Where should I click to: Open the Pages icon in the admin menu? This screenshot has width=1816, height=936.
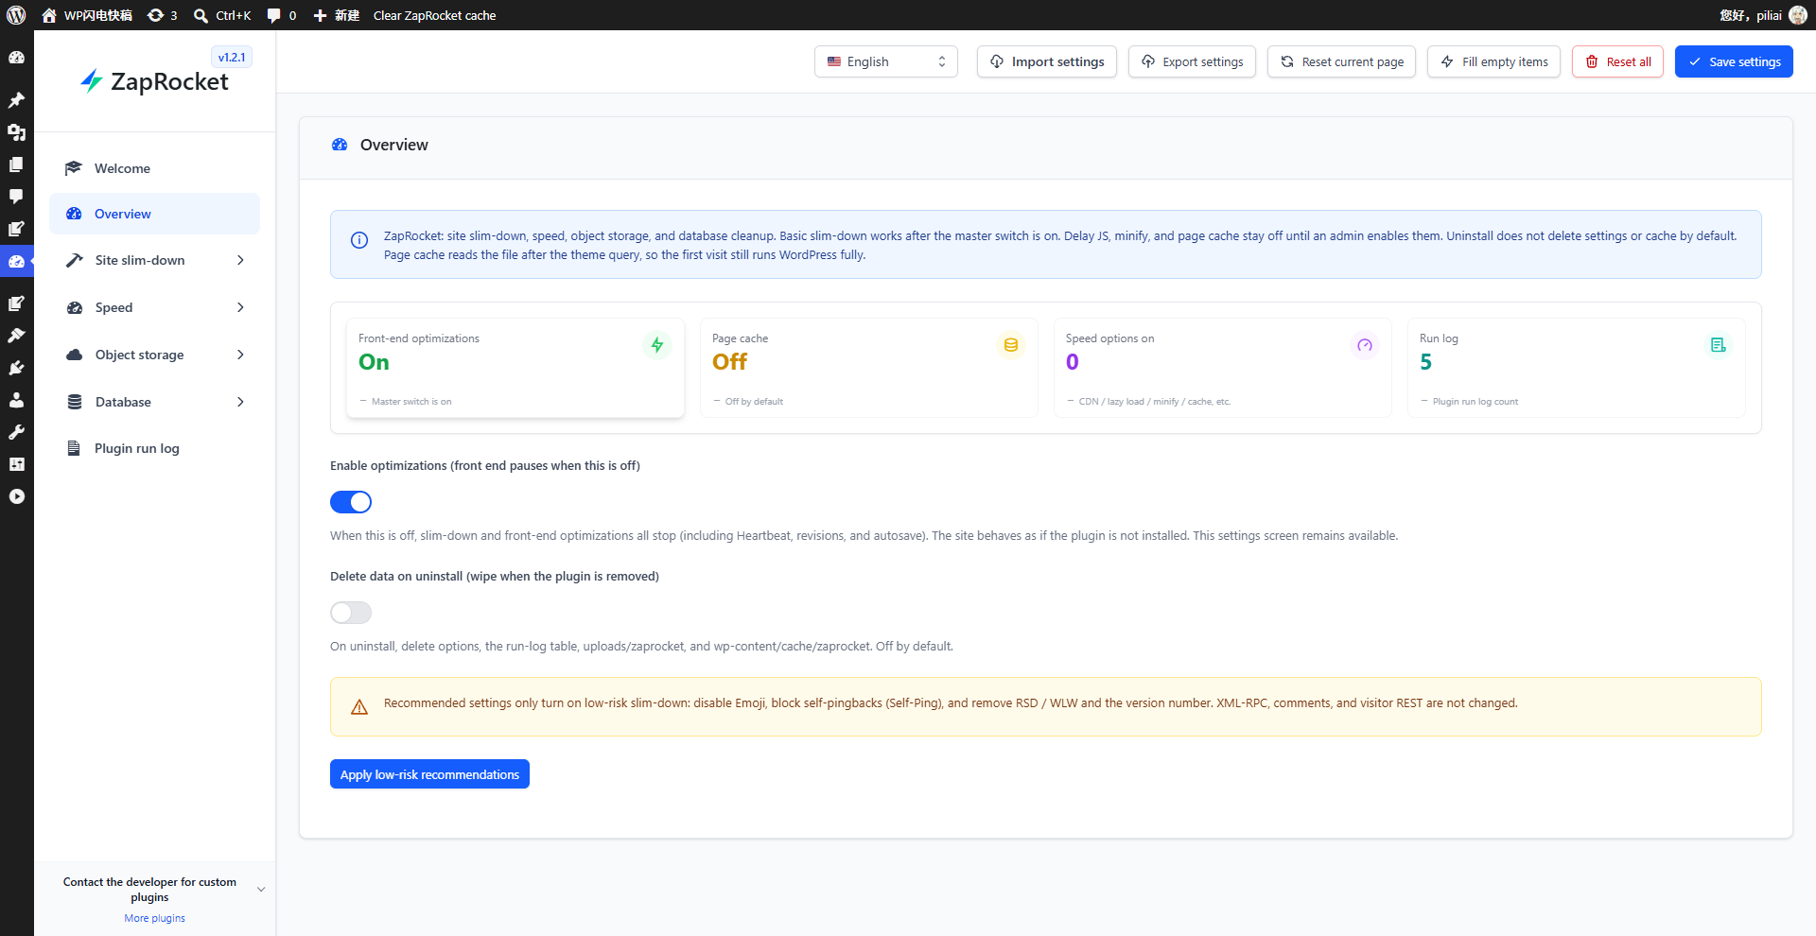(x=16, y=165)
